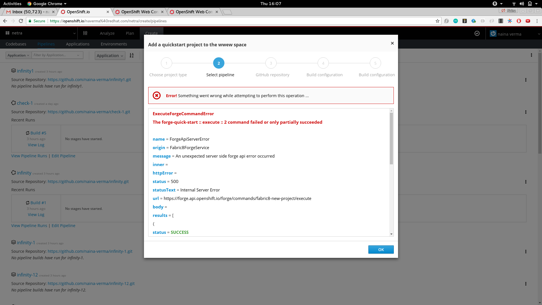The image size is (542, 305).
Task: Click the page reload icon in the browser
Action: pos(21,21)
